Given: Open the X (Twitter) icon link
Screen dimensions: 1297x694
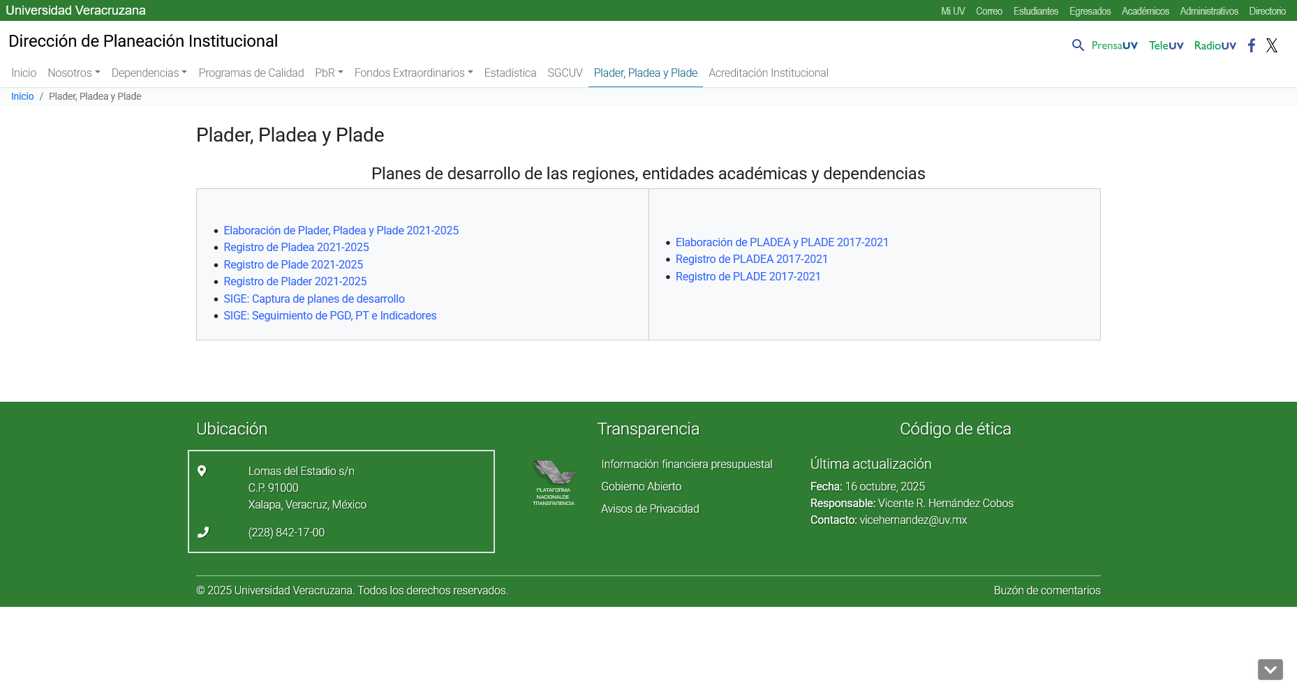Looking at the screenshot, I should point(1272,45).
